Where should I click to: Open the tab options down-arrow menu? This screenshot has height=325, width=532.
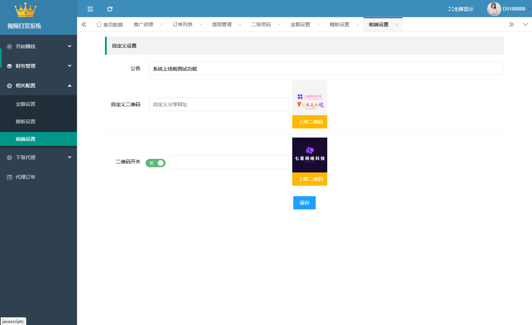[x=525, y=24]
